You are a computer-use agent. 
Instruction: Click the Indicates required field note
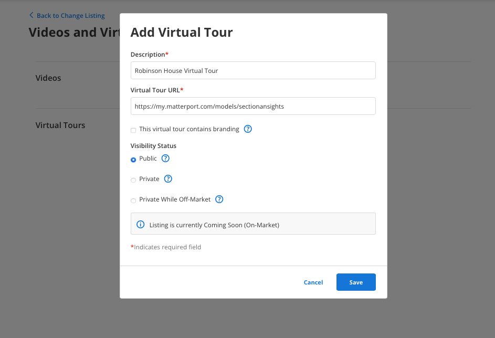click(x=166, y=247)
